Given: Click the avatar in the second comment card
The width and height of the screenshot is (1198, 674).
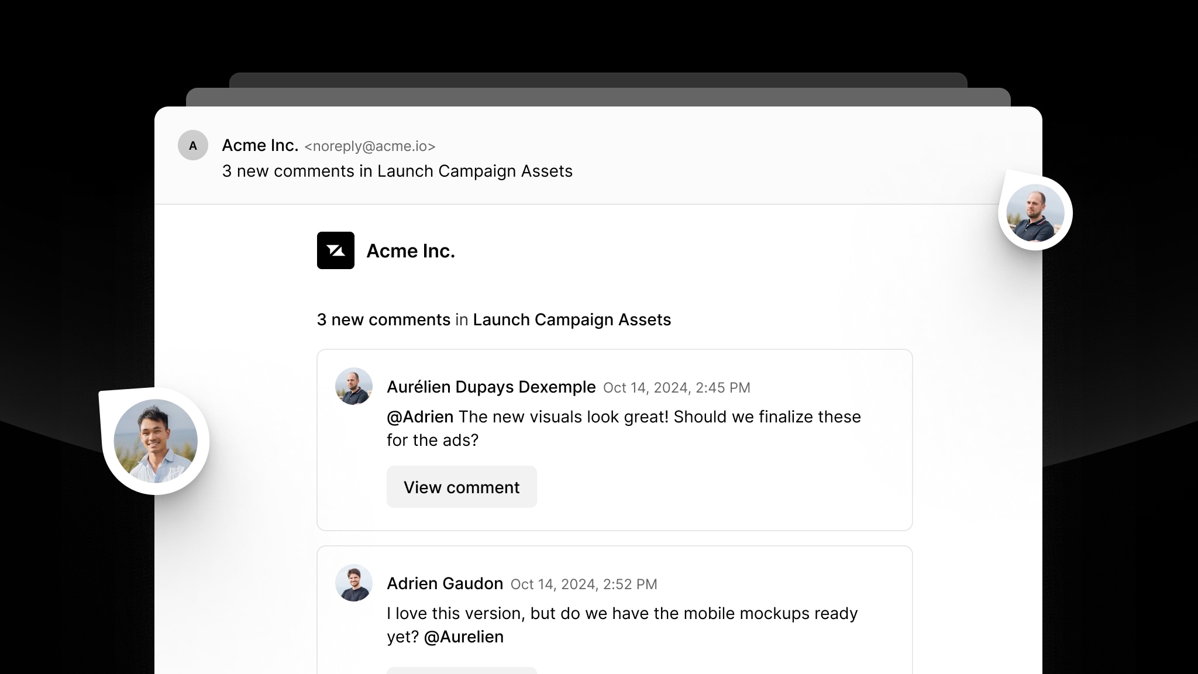Looking at the screenshot, I should [353, 583].
